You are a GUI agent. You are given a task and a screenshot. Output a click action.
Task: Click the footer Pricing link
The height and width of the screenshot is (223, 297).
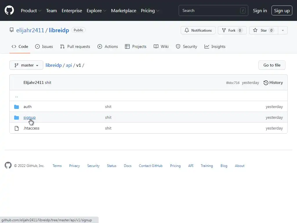(175, 166)
